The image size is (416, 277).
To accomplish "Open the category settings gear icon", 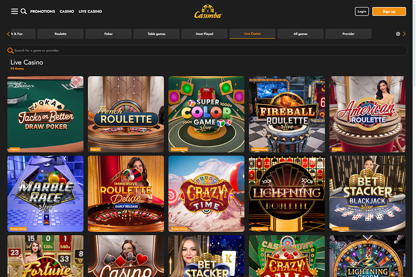I will tap(398, 34).
